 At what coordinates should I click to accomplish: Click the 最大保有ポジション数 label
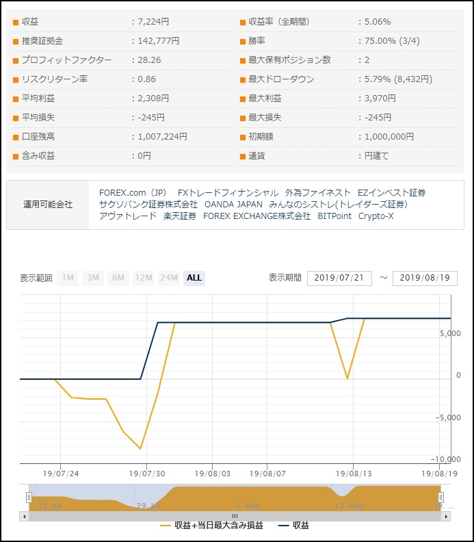click(x=289, y=60)
